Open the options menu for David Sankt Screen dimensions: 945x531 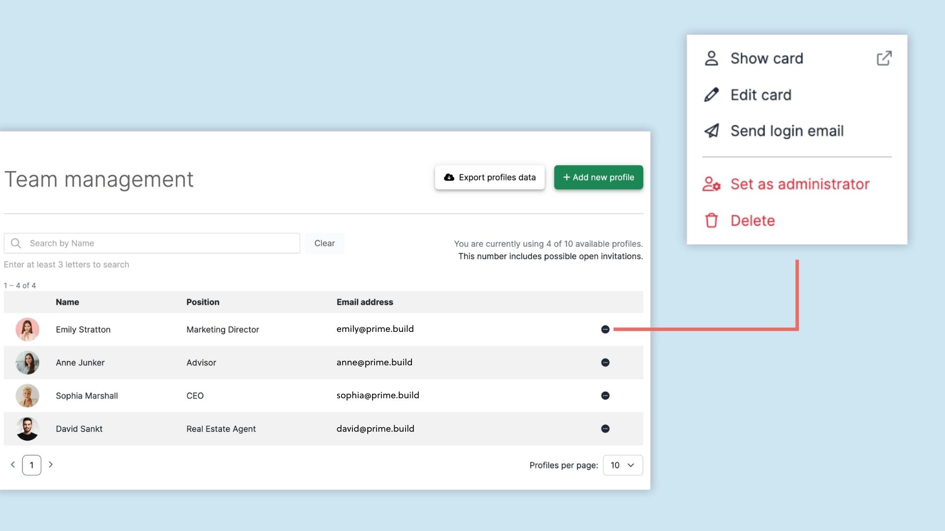click(x=605, y=429)
